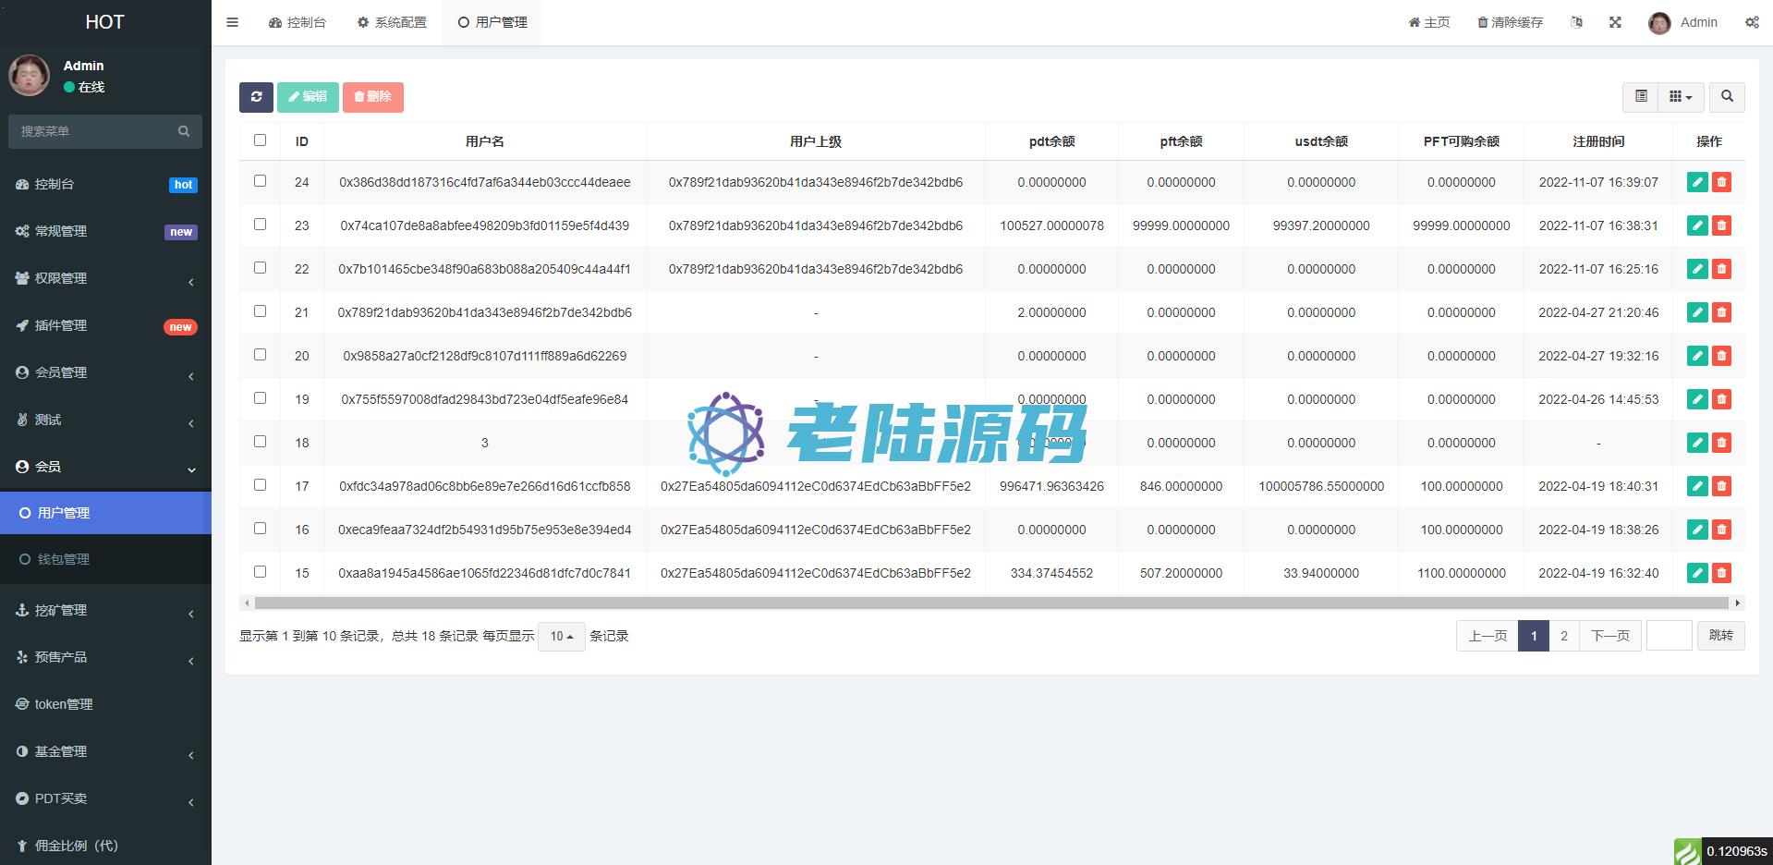This screenshot has width=1773, height=865.
Task: Check the select-all checkbox in table header
Action: pos(260,140)
